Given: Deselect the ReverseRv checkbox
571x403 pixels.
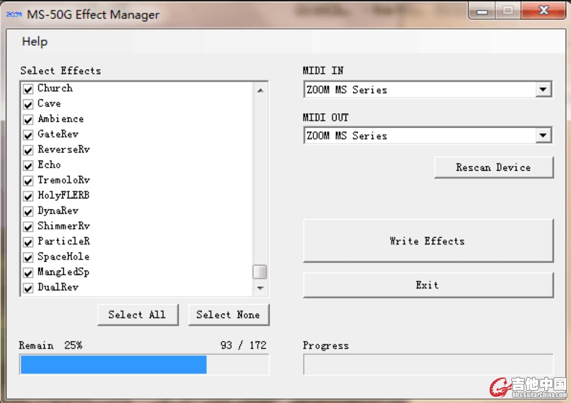Looking at the screenshot, I should tap(28, 150).
